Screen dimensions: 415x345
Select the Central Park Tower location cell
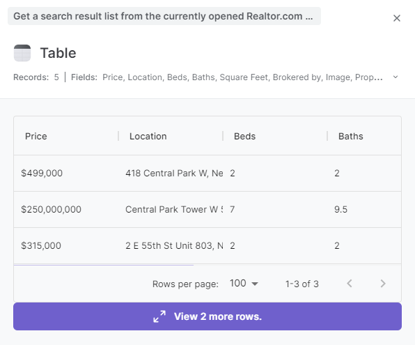(x=171, y=210)
